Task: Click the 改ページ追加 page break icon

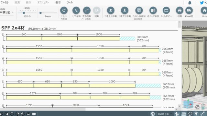Action: (x=153, y=10)
